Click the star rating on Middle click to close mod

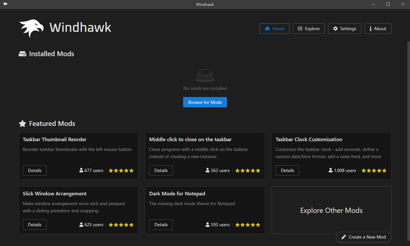[x=247, y=170]
